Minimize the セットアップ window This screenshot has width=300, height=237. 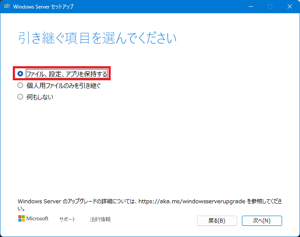pos(251,6)
